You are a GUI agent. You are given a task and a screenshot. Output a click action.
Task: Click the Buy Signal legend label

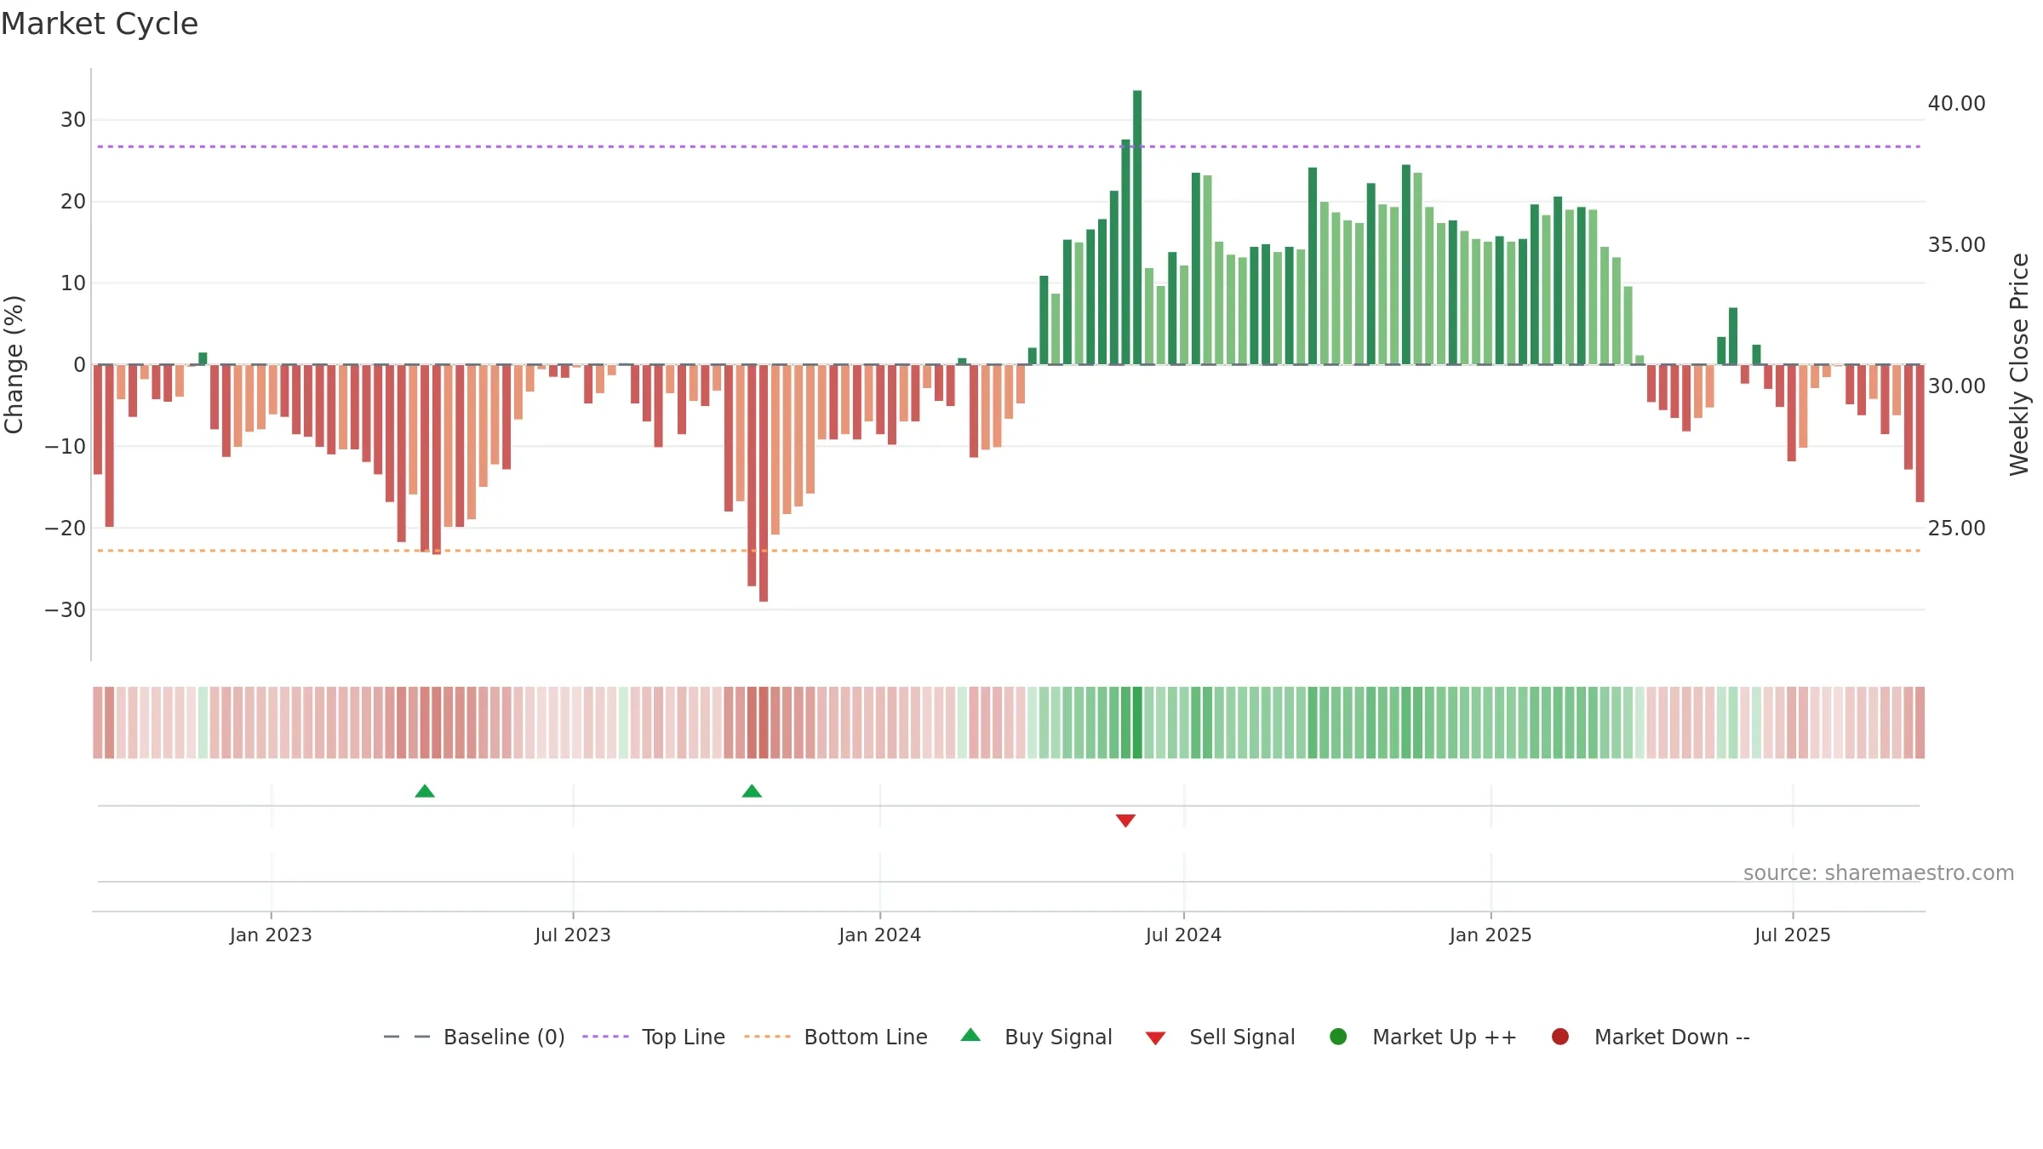tap(1058, 1037)
